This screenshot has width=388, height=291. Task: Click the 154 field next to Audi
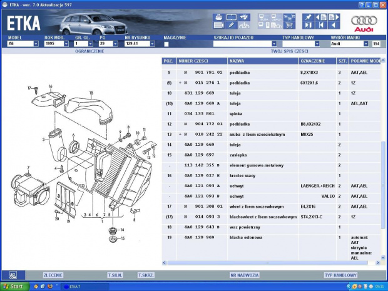(x=376, y=44)
